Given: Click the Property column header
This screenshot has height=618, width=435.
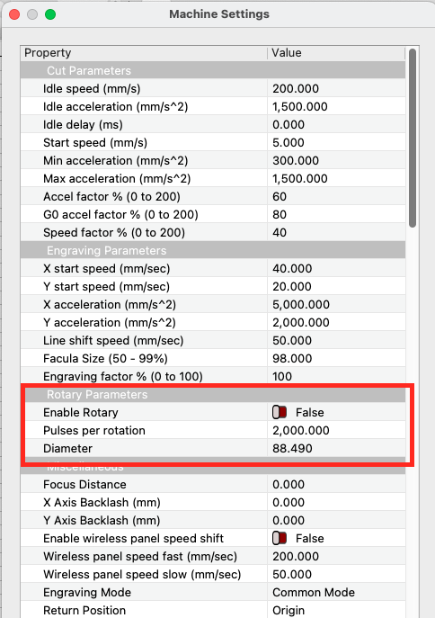Looking at the screenshot, I should tap(144, 53).
